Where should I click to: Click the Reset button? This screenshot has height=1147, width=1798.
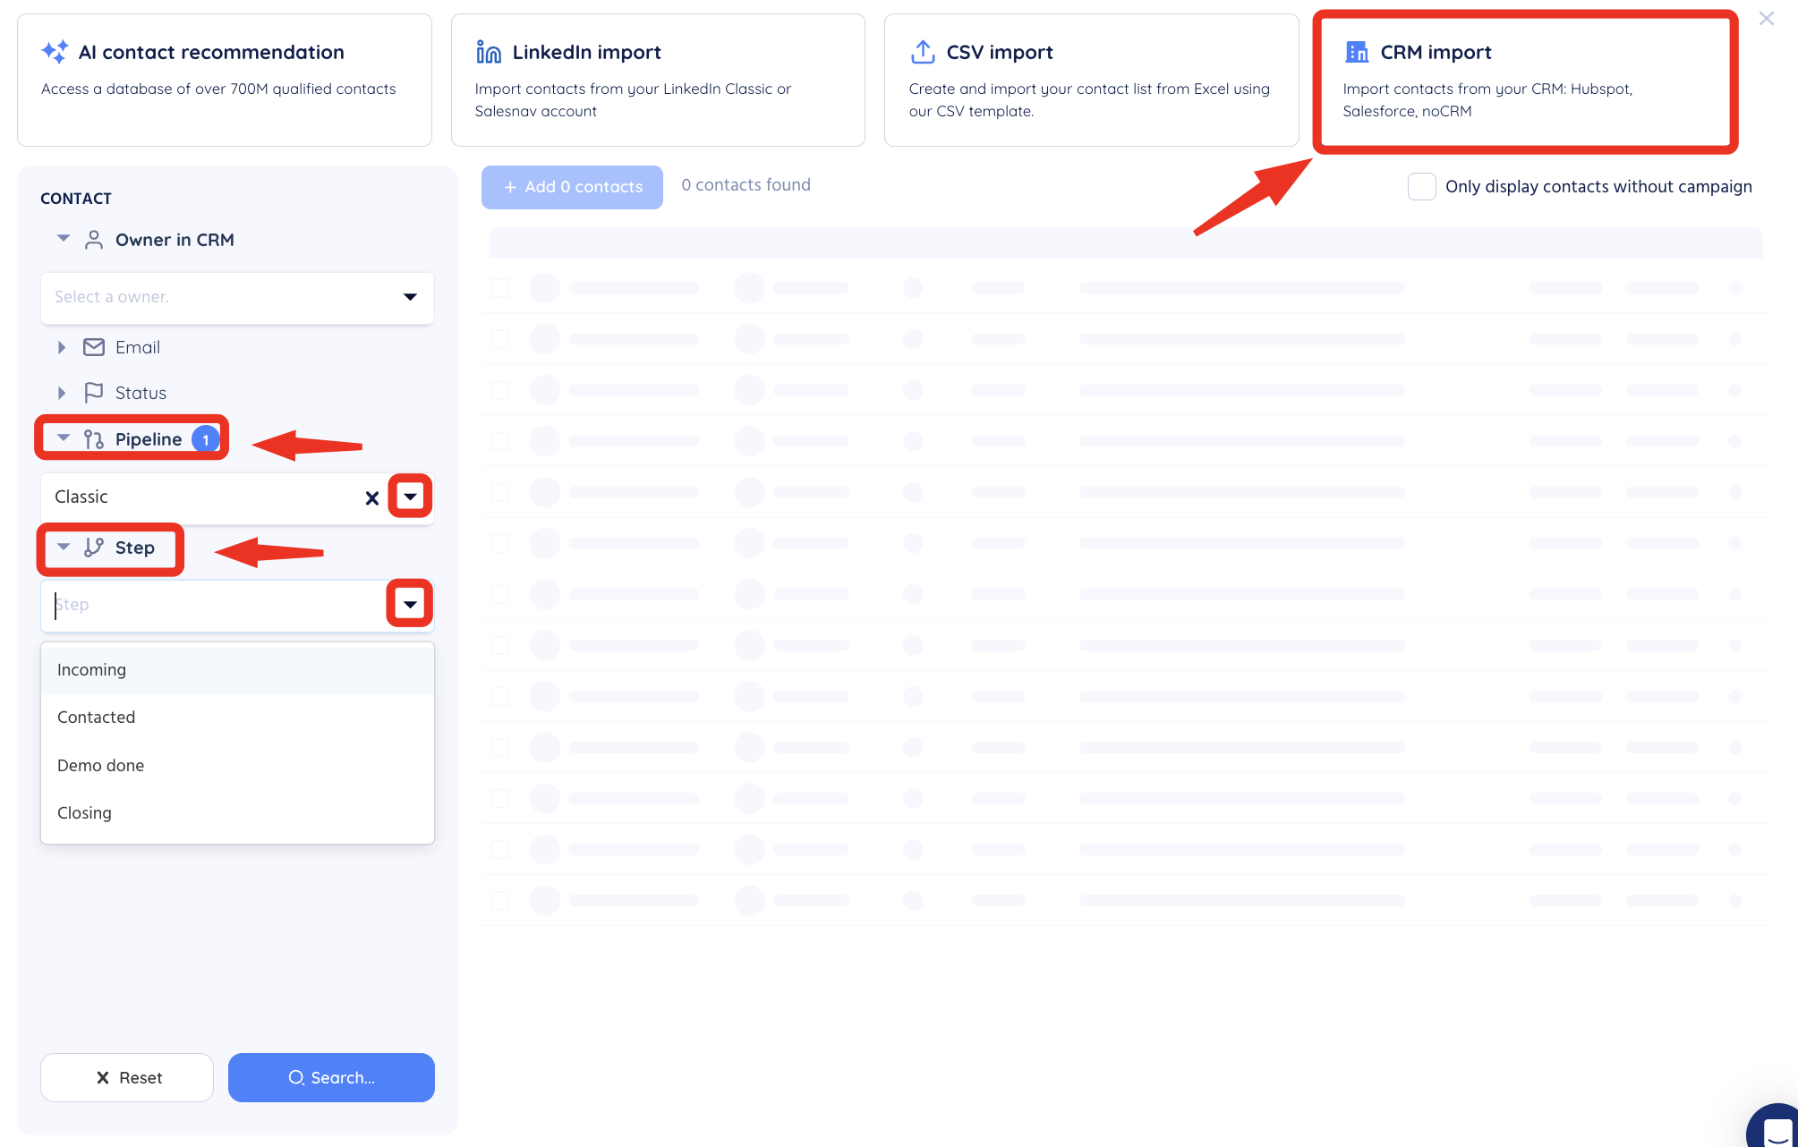coord(127,1078)
